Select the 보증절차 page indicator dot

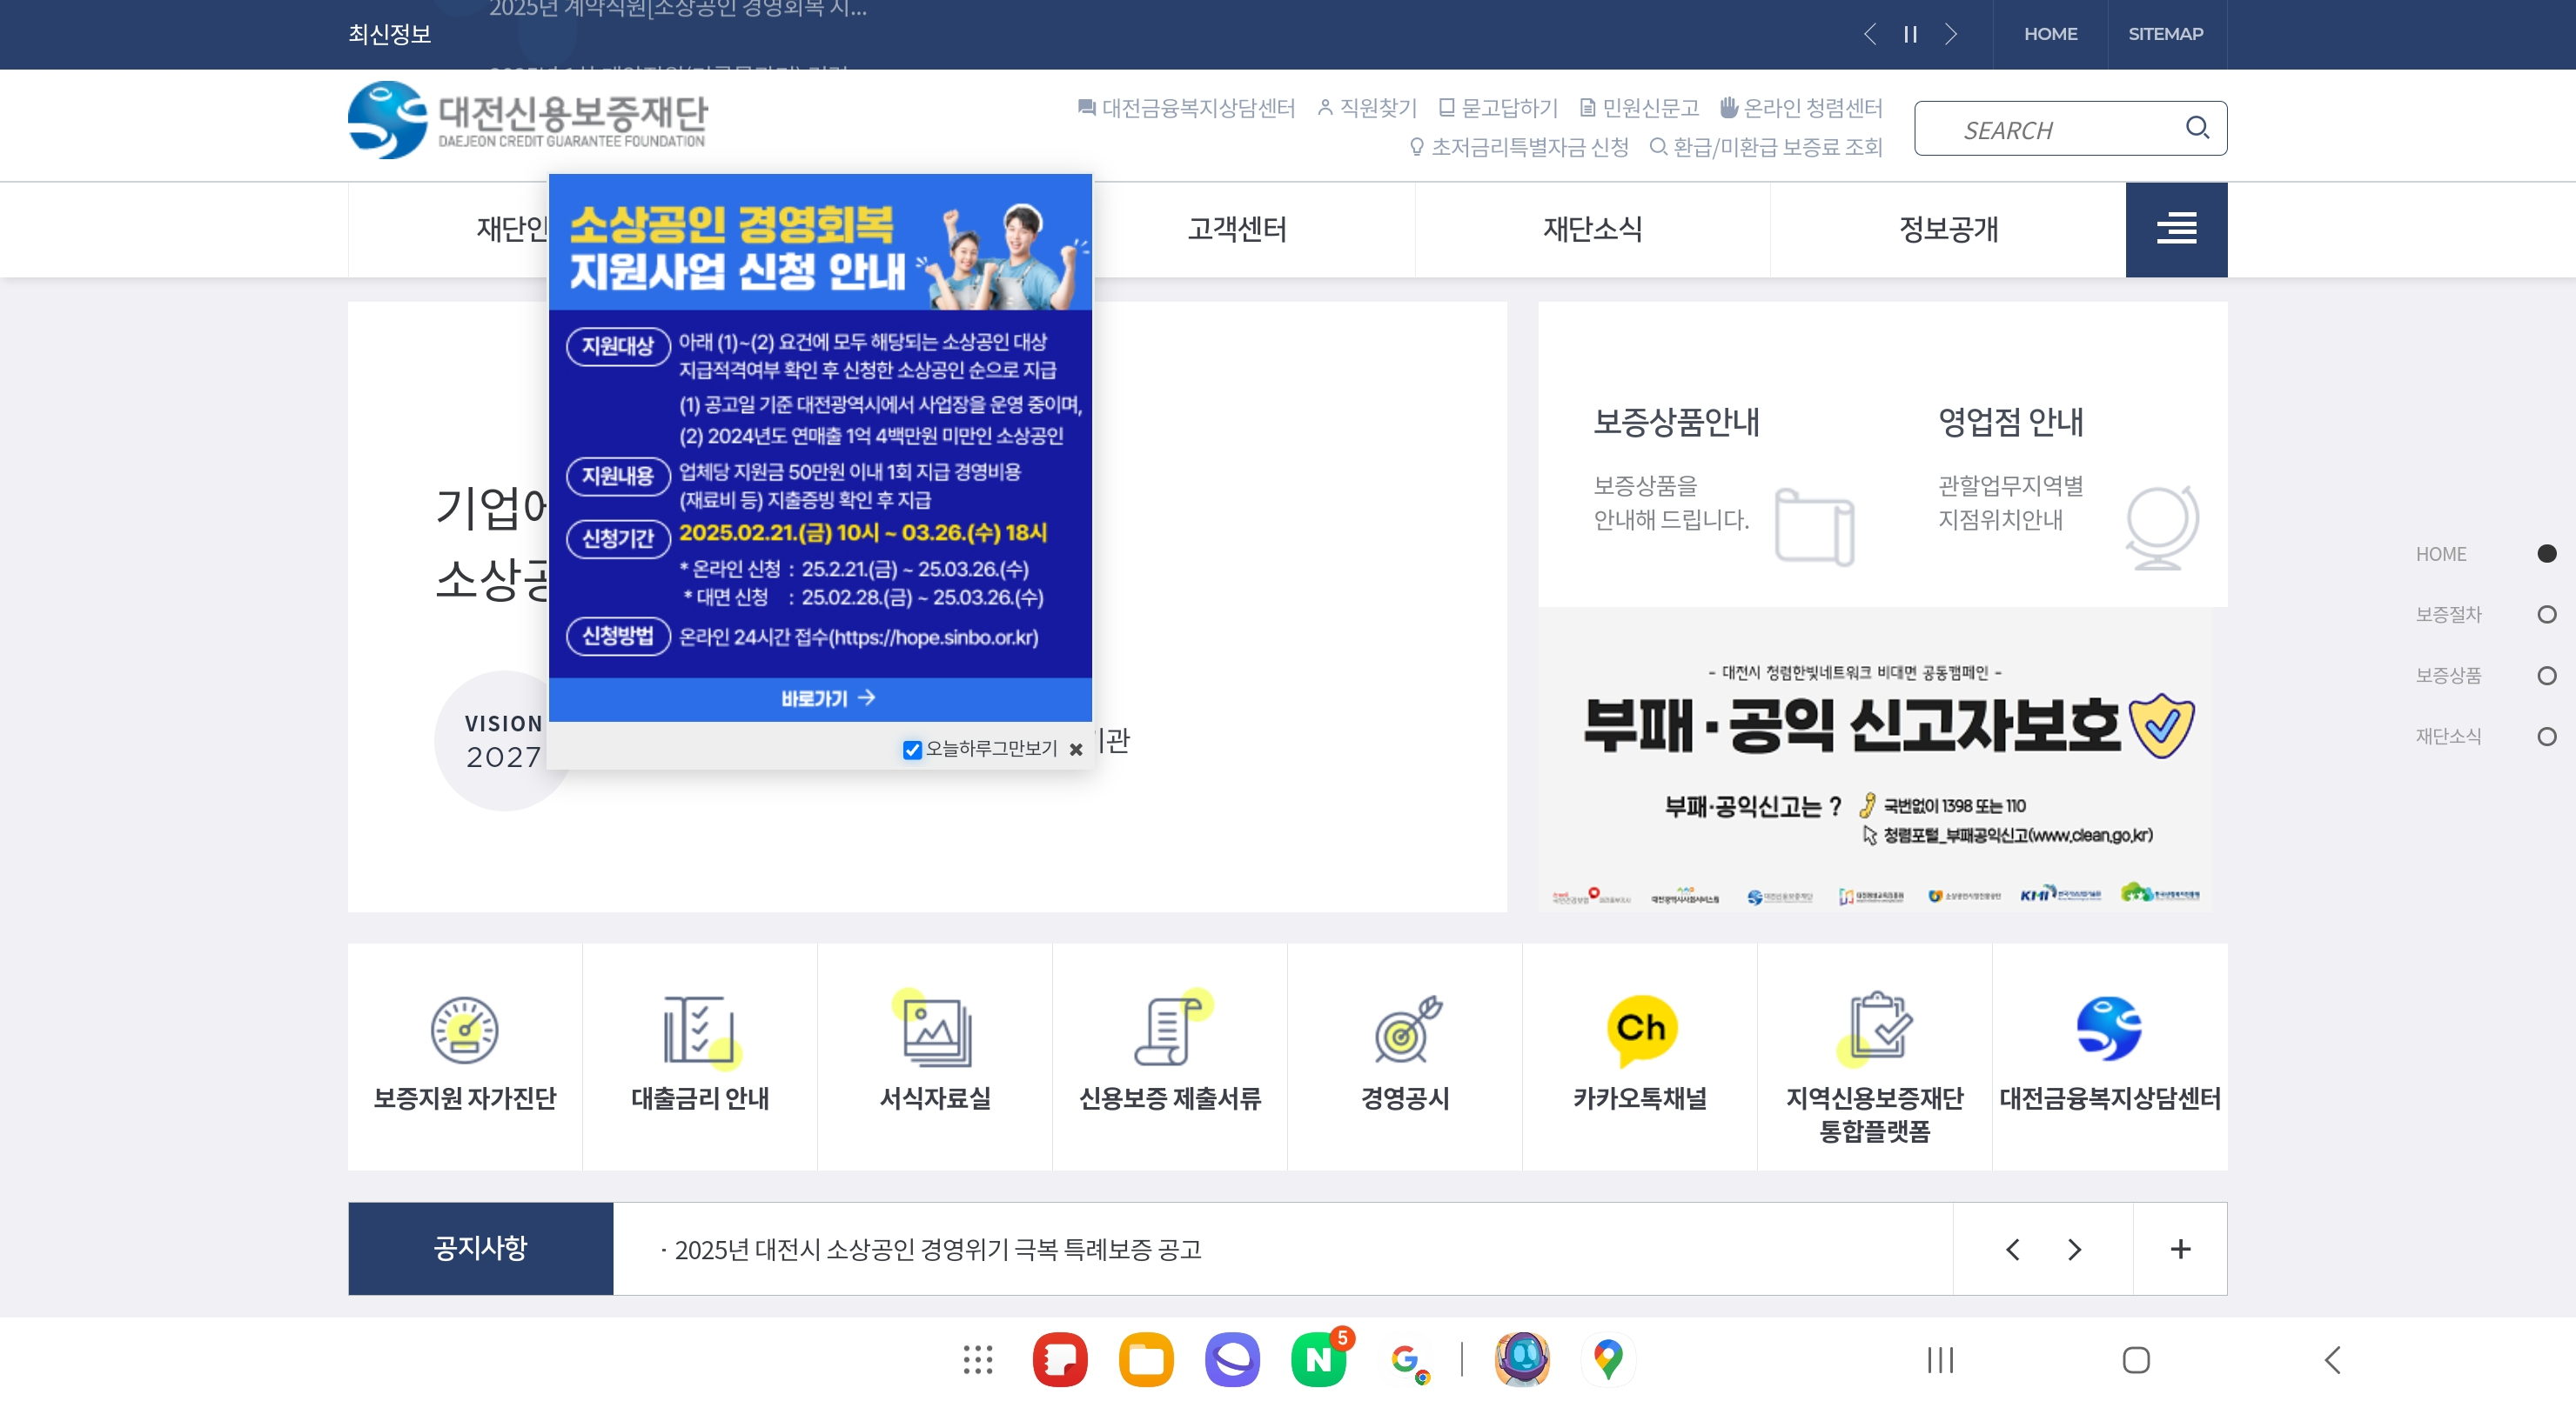(2546, 615)
